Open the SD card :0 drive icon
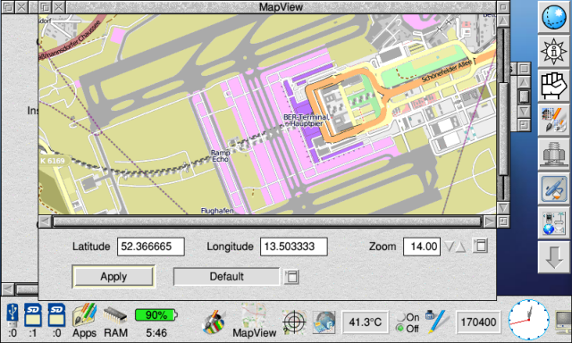The height and width of the screenshot is (343, 572). point(56,315)
